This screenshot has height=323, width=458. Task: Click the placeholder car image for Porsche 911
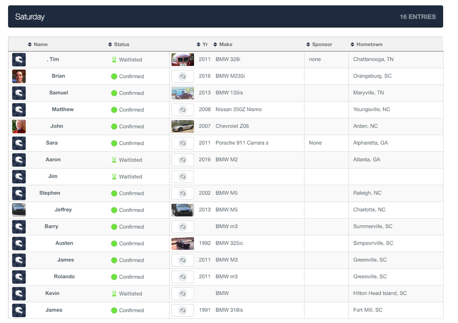coord(183,143)
